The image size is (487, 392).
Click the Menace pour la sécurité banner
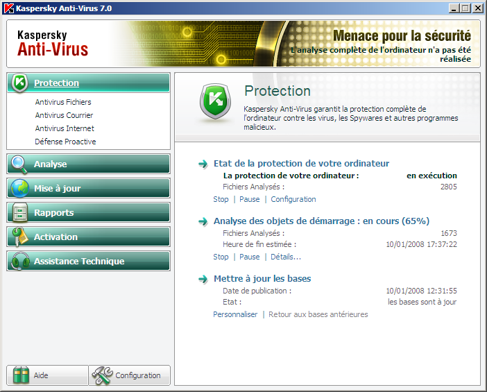(x=402, y=36)
